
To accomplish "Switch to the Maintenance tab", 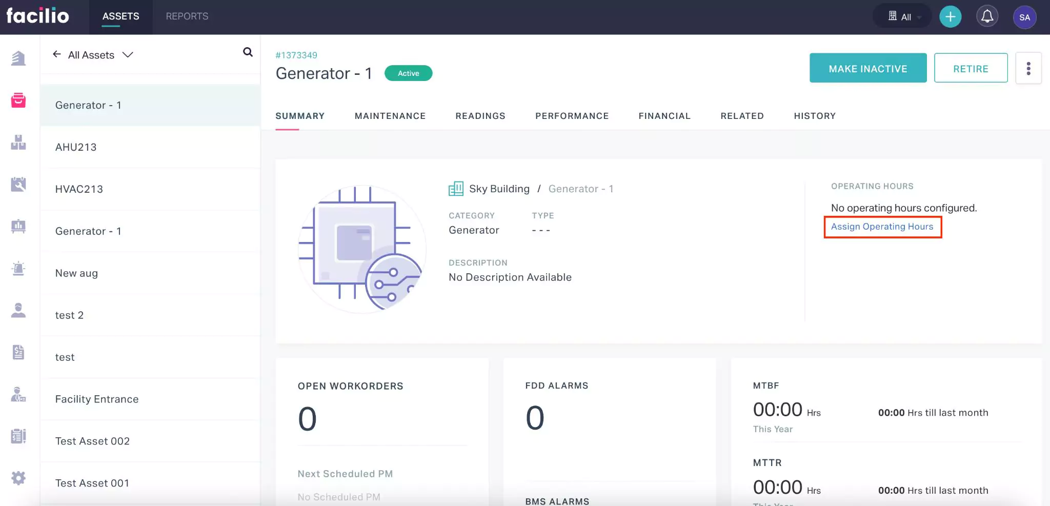I will pos(390,116).
